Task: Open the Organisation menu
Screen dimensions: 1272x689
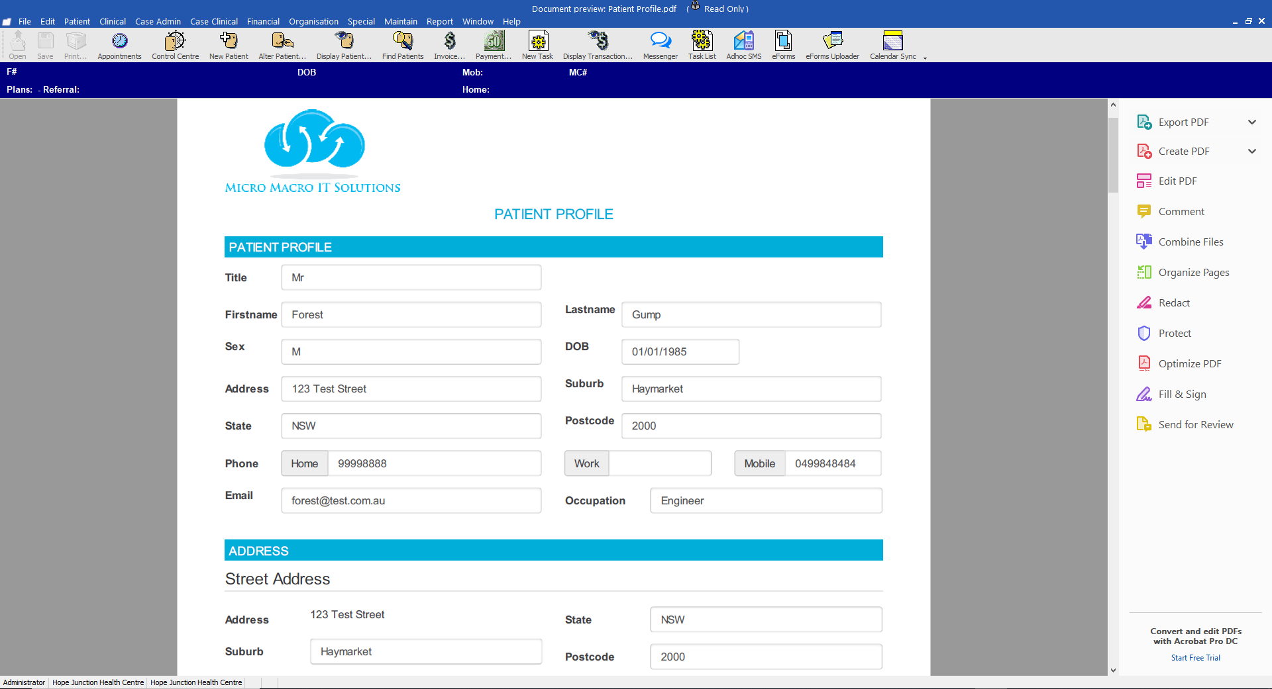Action: click(x=313, y=21)
